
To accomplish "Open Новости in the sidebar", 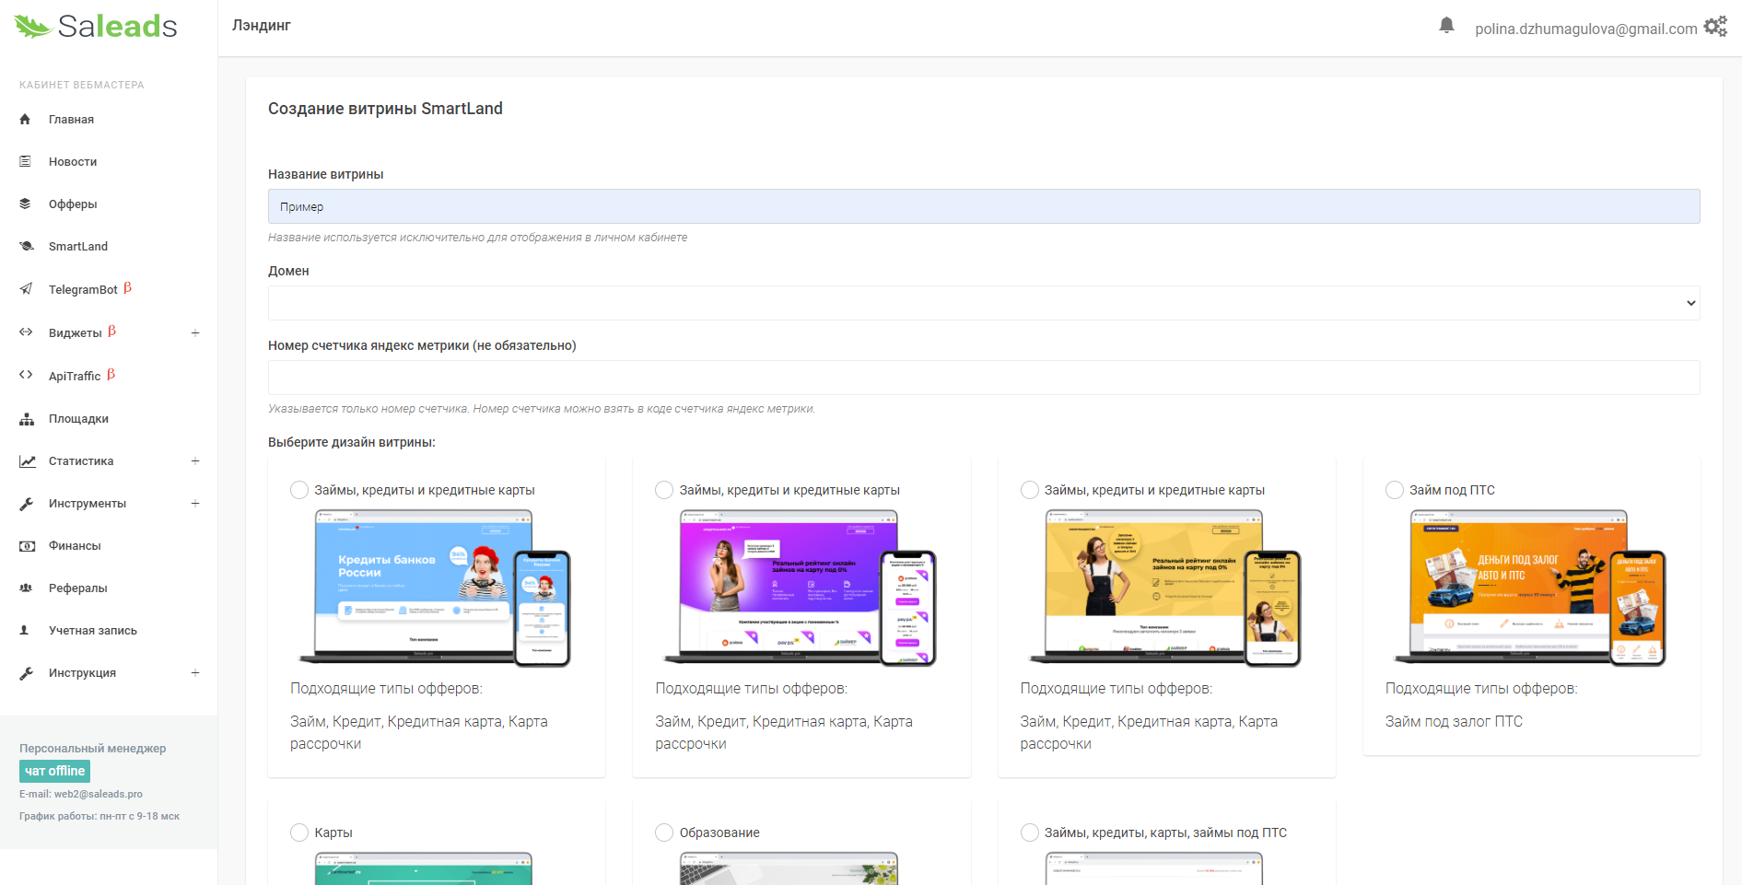I will pyautogui.click(x=73, y=162).
